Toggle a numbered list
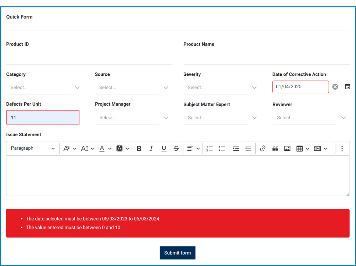The image size is (356, 266). 209,148
